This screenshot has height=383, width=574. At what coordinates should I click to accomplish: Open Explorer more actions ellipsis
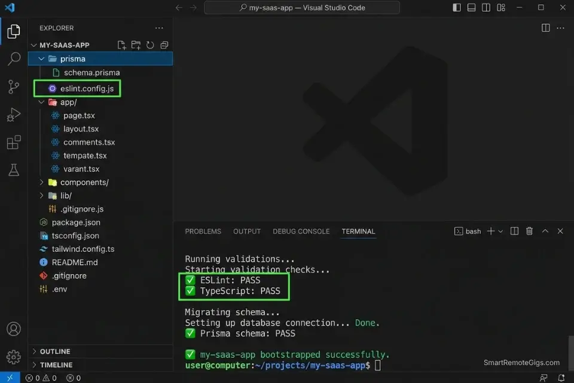coord(159,28)
